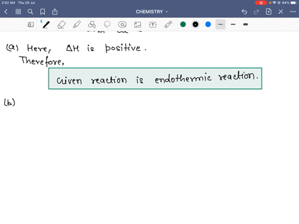Tap the handwritten '(b)' label
Screen dimensions: 299x224
tap(9, 103)
